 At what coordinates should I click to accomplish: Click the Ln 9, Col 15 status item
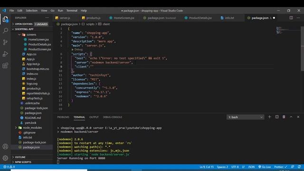click(206, 167)
